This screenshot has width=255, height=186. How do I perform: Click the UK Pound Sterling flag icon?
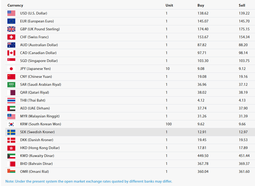[11, 29]
